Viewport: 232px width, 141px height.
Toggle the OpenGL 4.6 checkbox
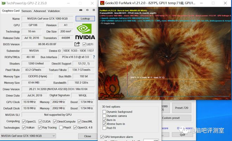click(75, 127)
